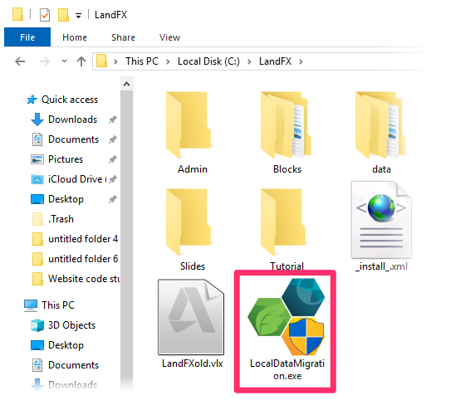Click the .Trash folder icon
The height and width of the screenshot is (400, 460).
click(37, 219)
